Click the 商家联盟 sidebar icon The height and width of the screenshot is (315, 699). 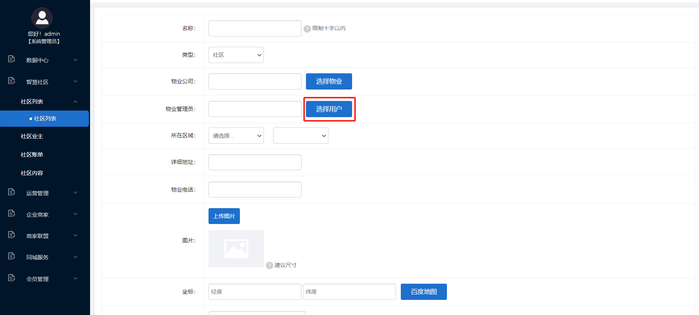tap(11, 235)
